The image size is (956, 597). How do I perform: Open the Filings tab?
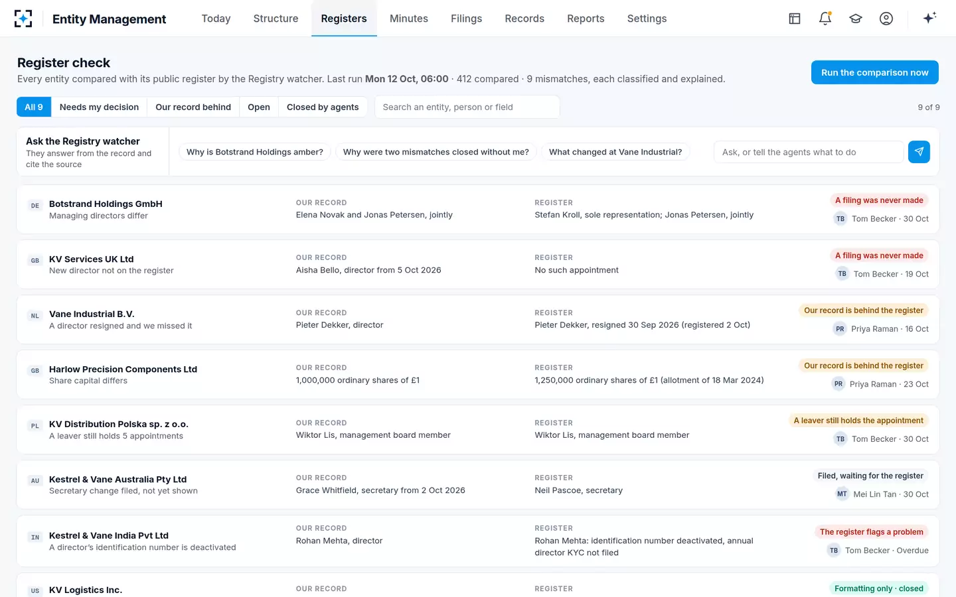click(466, 19)
